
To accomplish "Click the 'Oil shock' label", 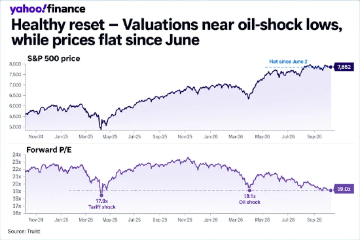I will pos(249,202).
